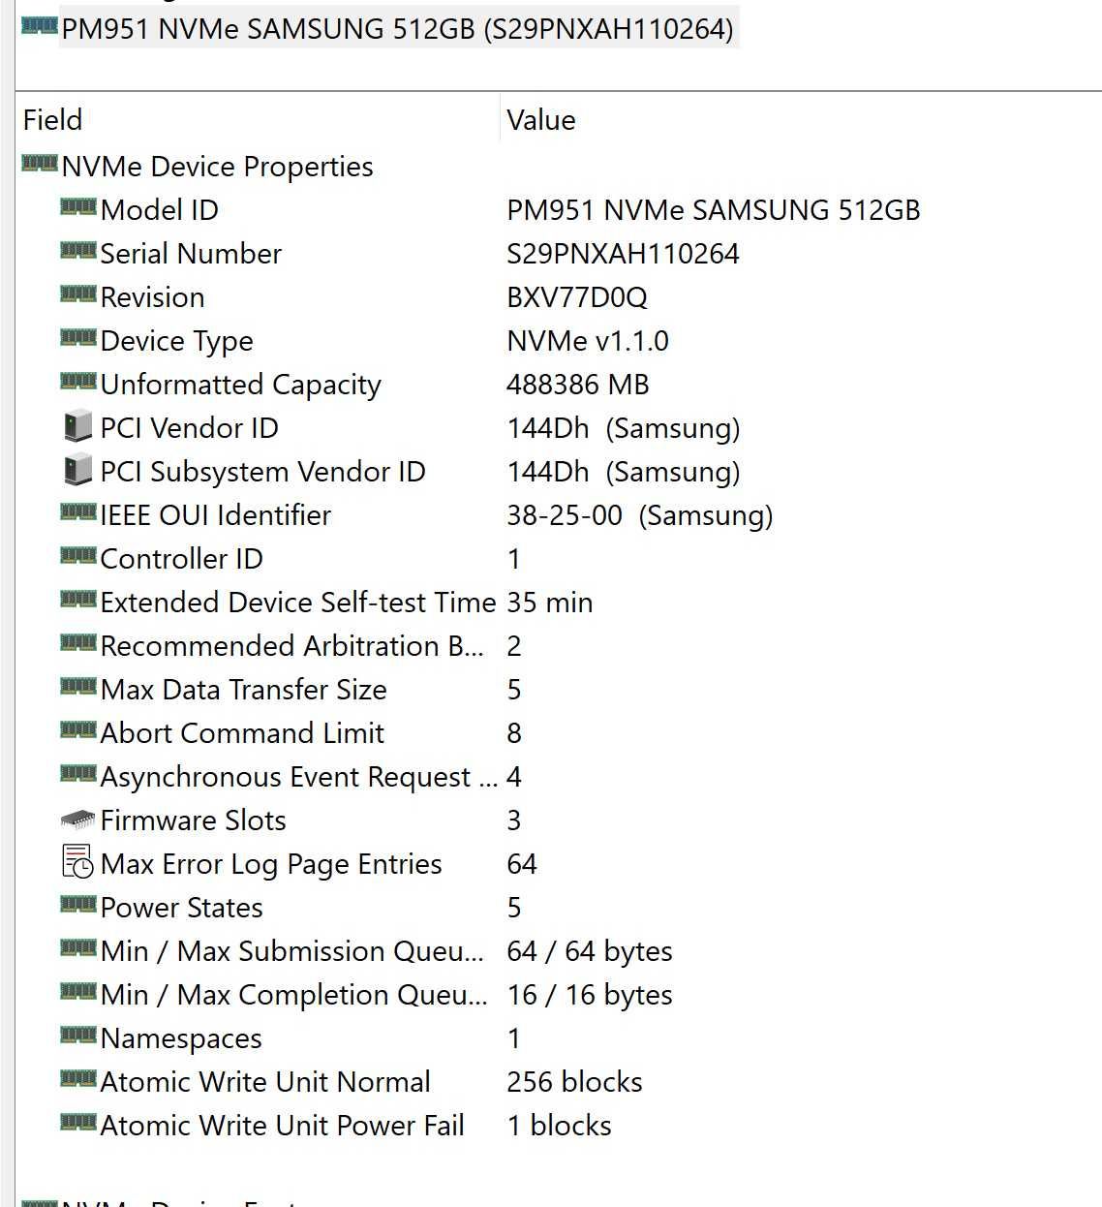The width and height of the screenshot is (1102, 1207).
Task: Select the IEEE OUI Identifier row icon
Action: coord(78,512)
